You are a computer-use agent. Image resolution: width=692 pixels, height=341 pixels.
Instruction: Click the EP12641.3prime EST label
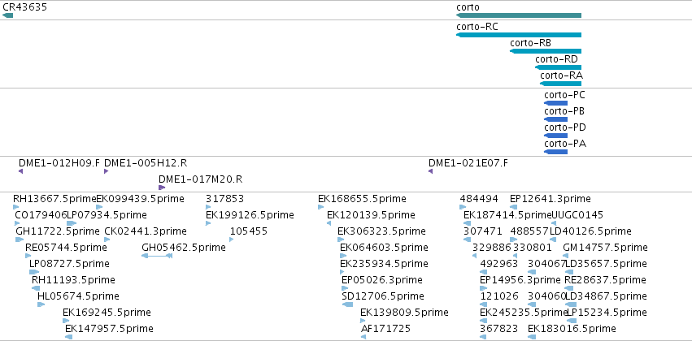click(x=551, y=199)
